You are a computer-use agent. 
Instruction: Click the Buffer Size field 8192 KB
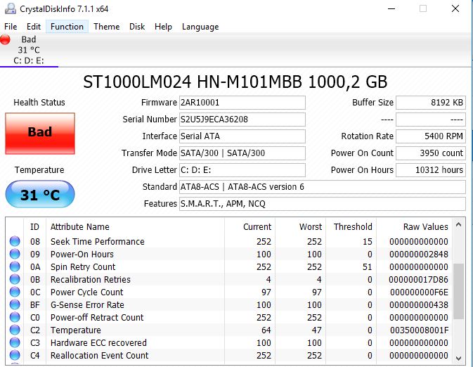(431, 103)
